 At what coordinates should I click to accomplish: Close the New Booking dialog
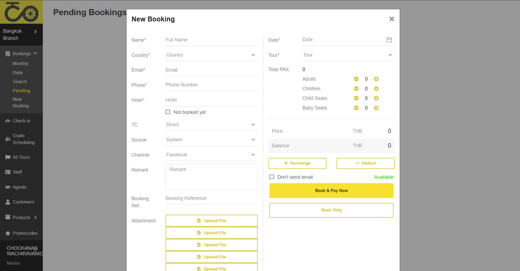[x=391, y=19]
